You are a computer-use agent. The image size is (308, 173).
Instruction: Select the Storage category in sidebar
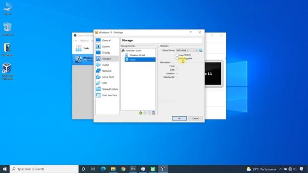(x=107, y=59)
